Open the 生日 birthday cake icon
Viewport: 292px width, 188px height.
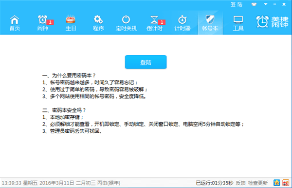point(71,23)
